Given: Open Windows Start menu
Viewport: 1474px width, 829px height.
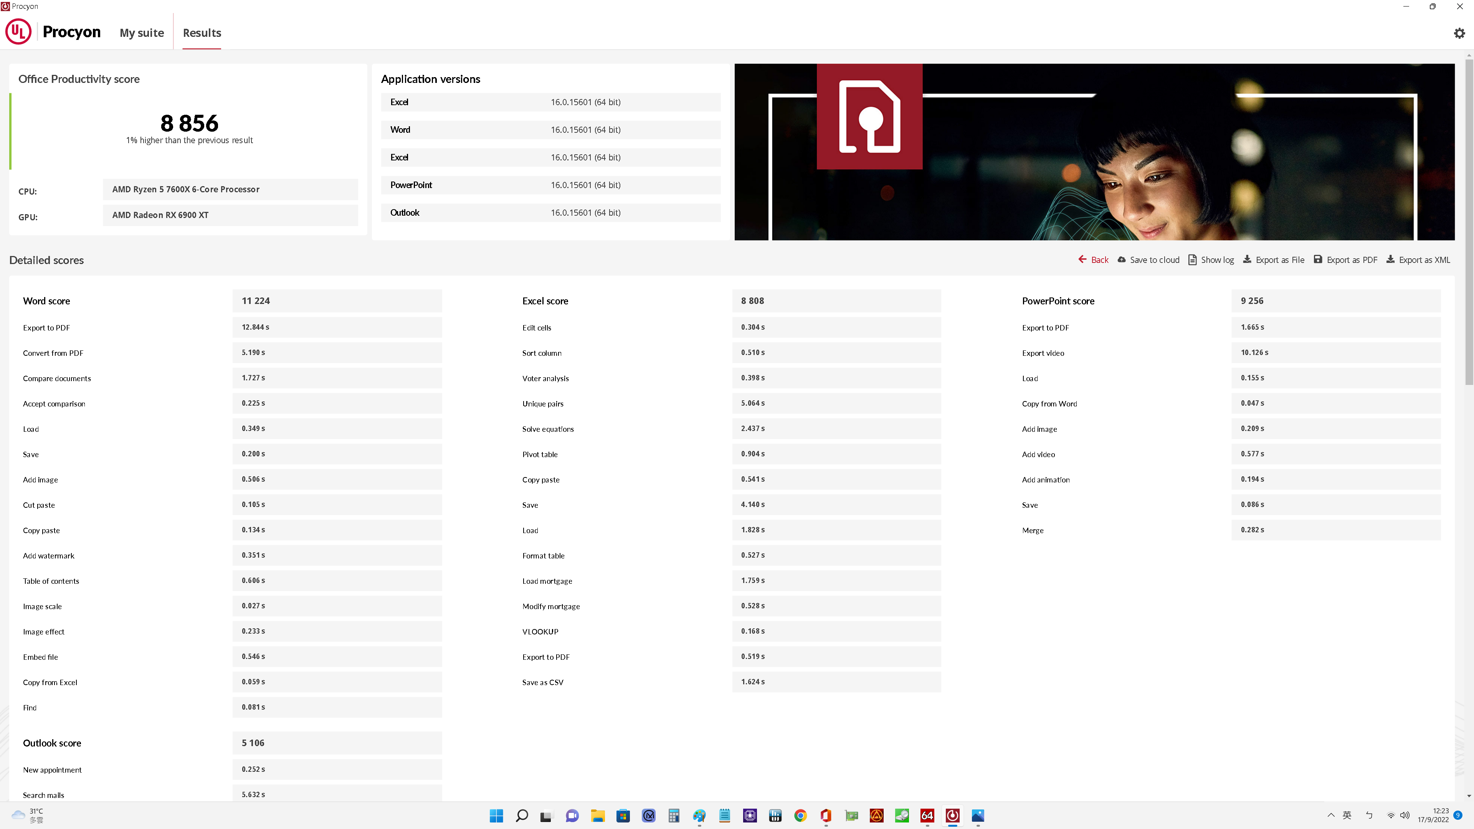Looking at the screenshot, I should (496, 815).
